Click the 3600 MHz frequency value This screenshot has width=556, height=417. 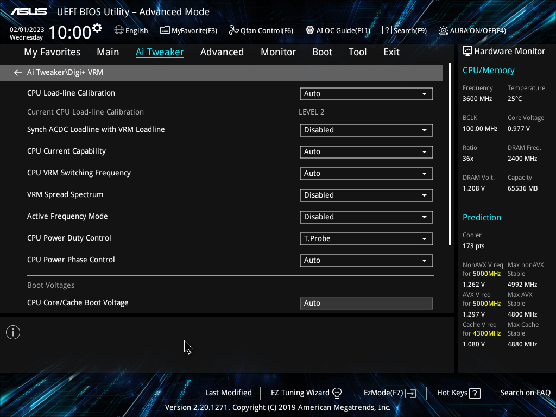click(x=477, y=99)
